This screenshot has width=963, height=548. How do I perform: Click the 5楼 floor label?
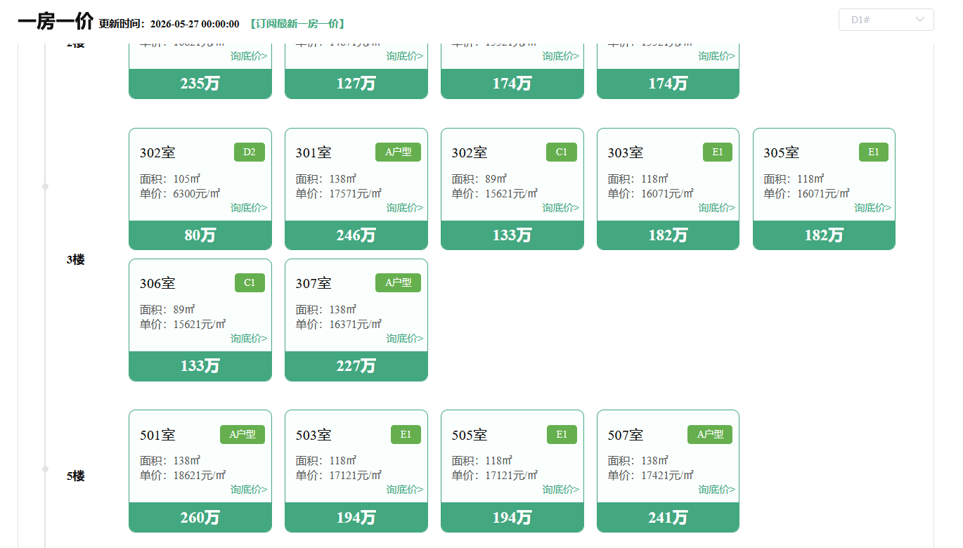75,476
